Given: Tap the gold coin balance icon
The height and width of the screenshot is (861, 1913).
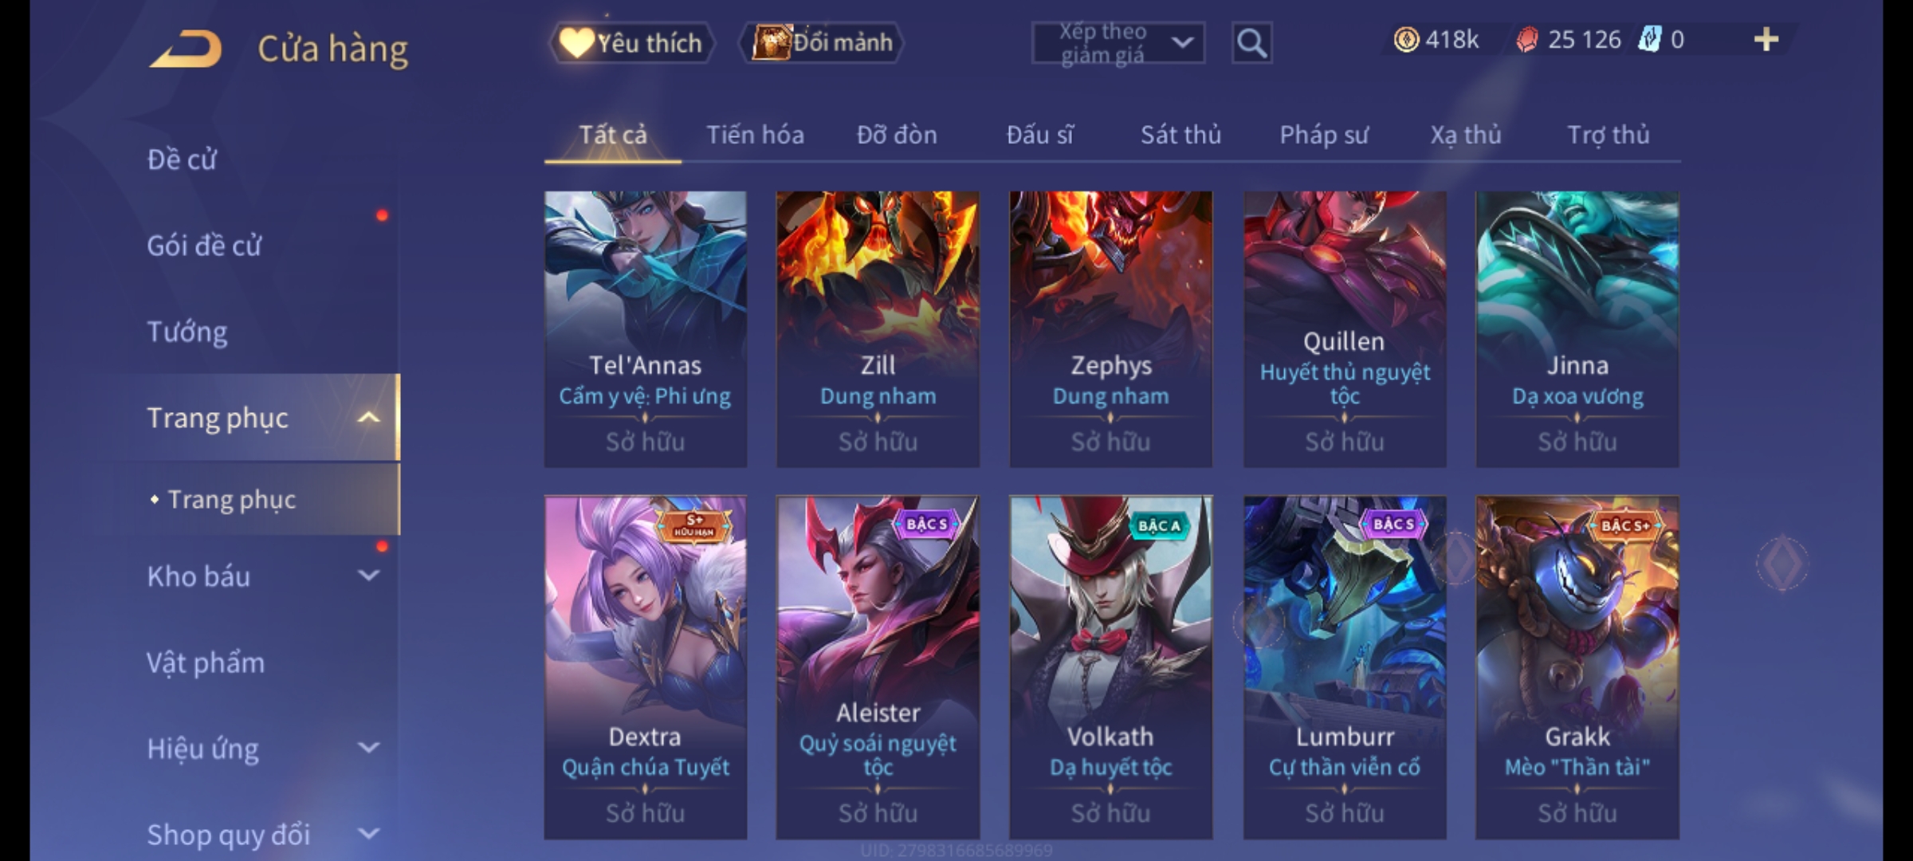Looking at the screenshot, I should [1406, 39].
